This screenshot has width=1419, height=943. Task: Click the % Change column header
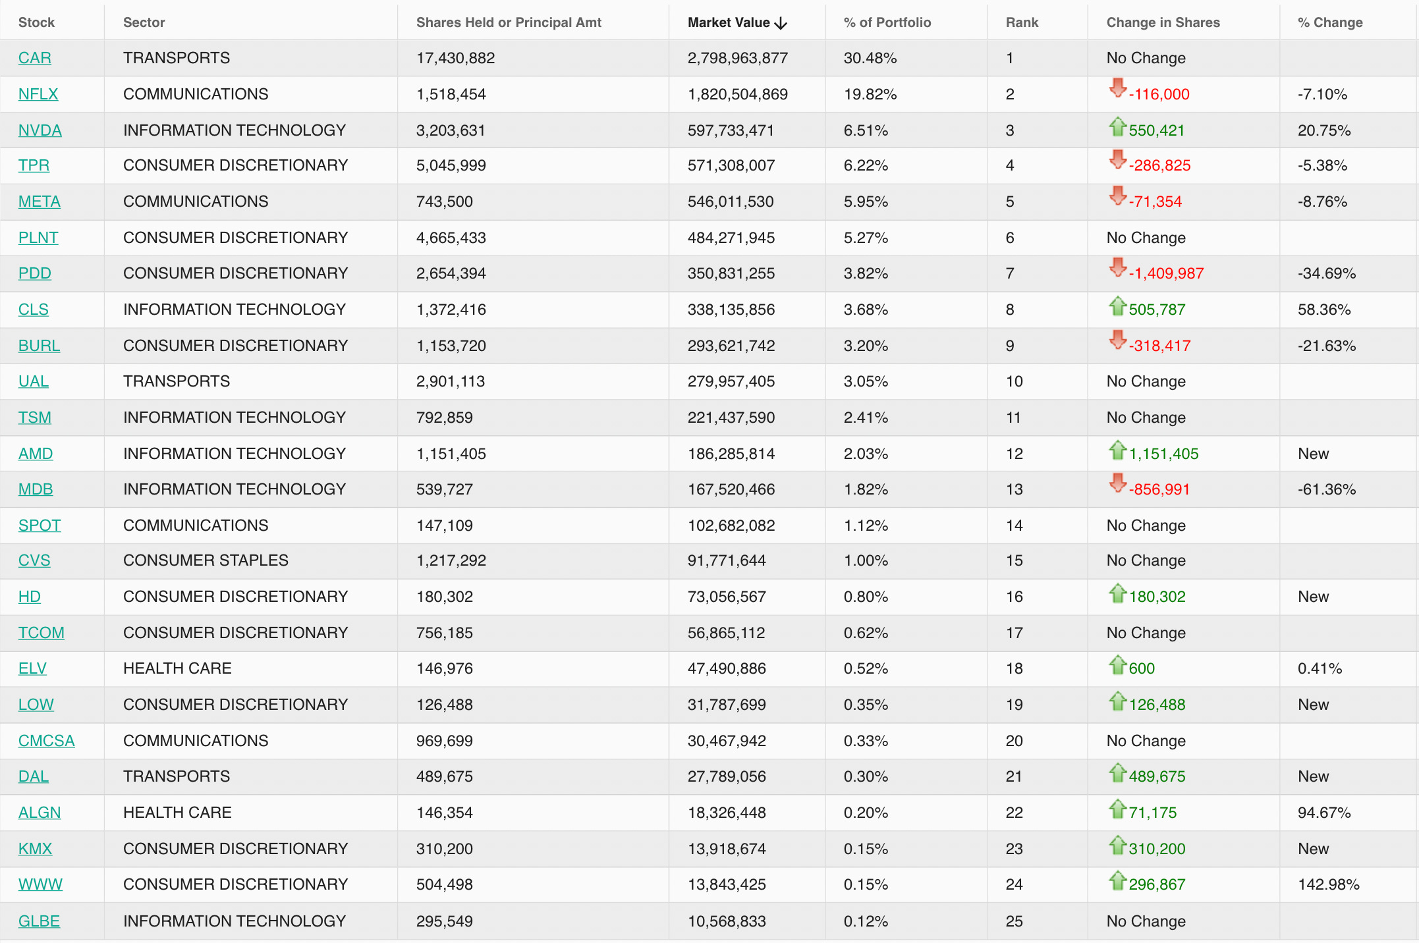1329,22
